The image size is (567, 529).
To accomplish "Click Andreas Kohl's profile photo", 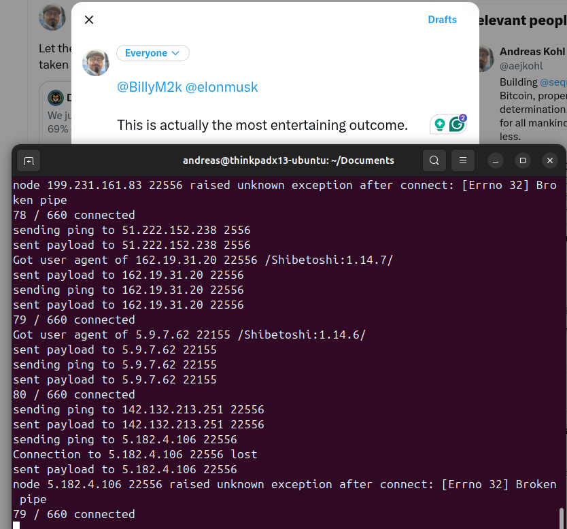I will pos(485,59).
